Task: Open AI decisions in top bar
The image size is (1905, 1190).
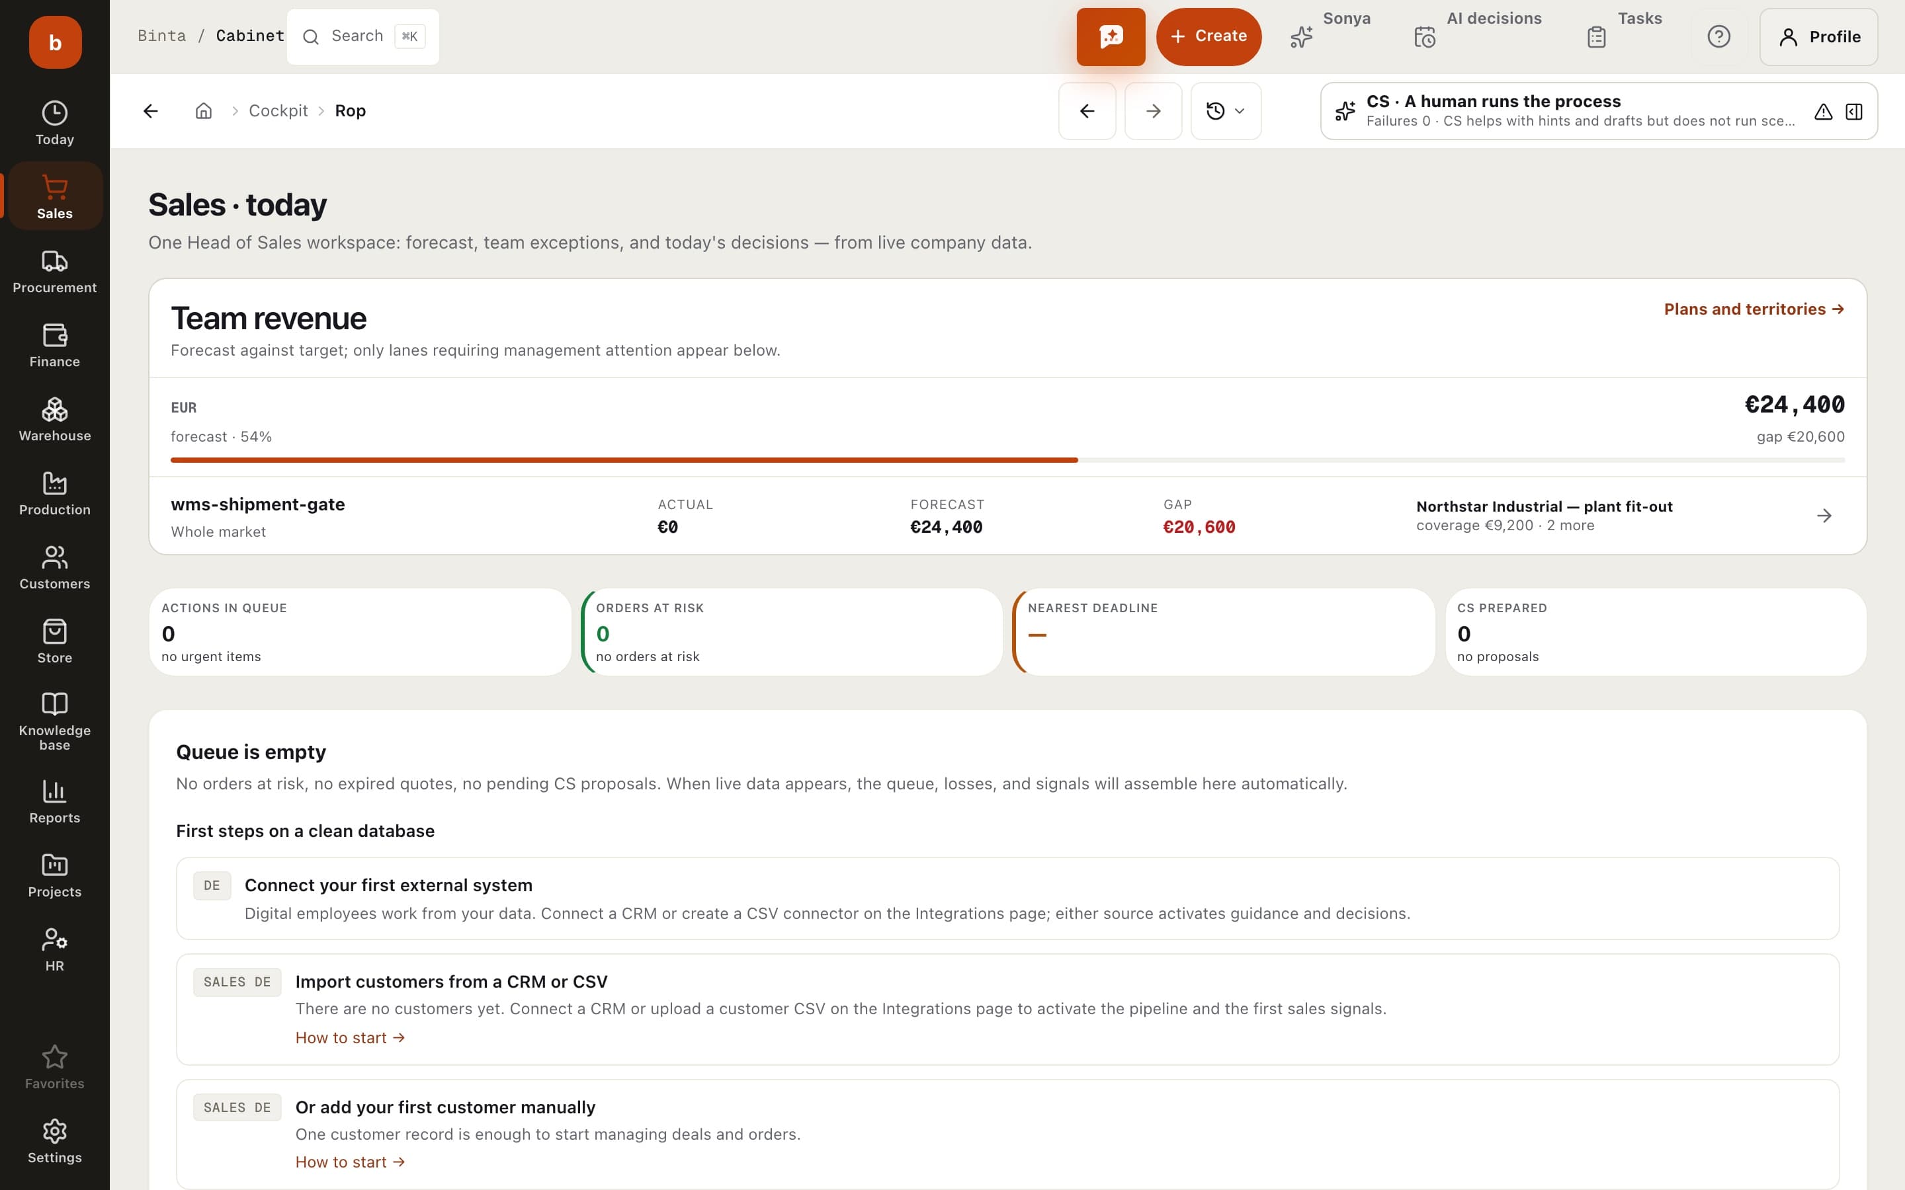Action: pos(1478,36)
